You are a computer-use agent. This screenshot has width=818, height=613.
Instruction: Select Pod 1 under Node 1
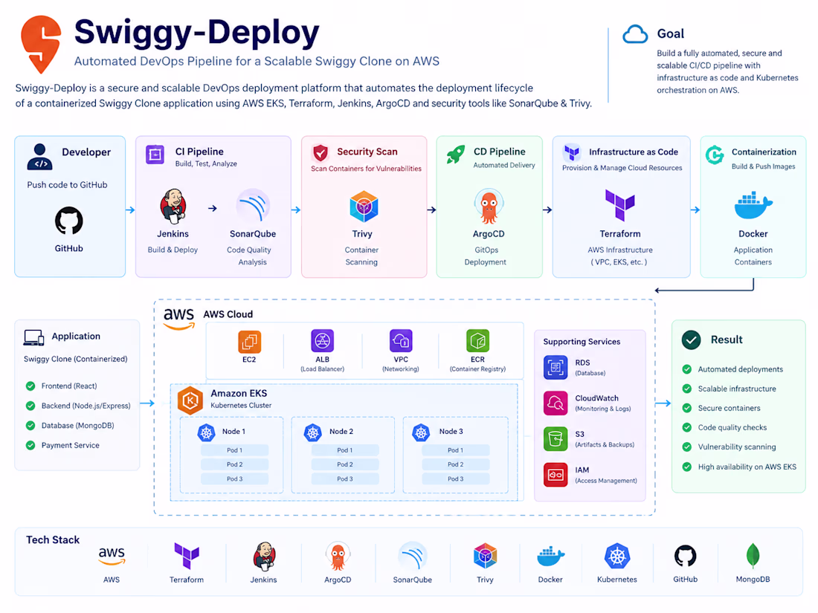pyautogui.click(x=235, y=450)
